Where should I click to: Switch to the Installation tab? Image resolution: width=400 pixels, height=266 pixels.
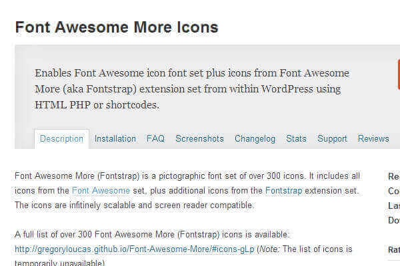tap(115, 139)
